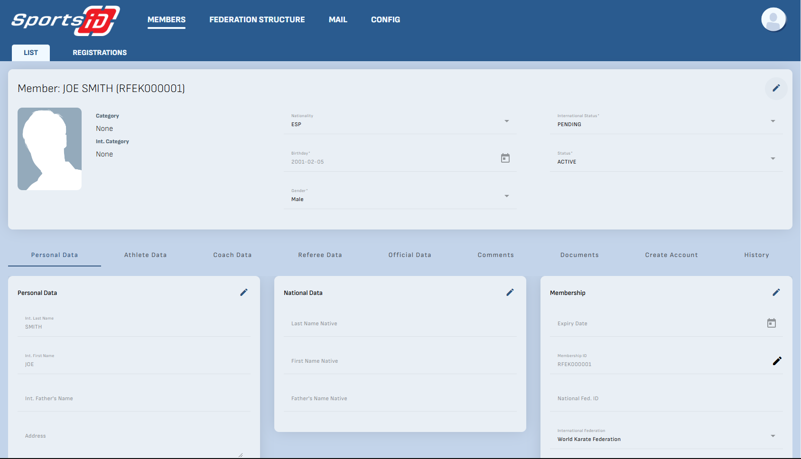Edit the National Data card
Viewport: 801px width, 459px height.
pyautogui.click(x=510, y=293)
